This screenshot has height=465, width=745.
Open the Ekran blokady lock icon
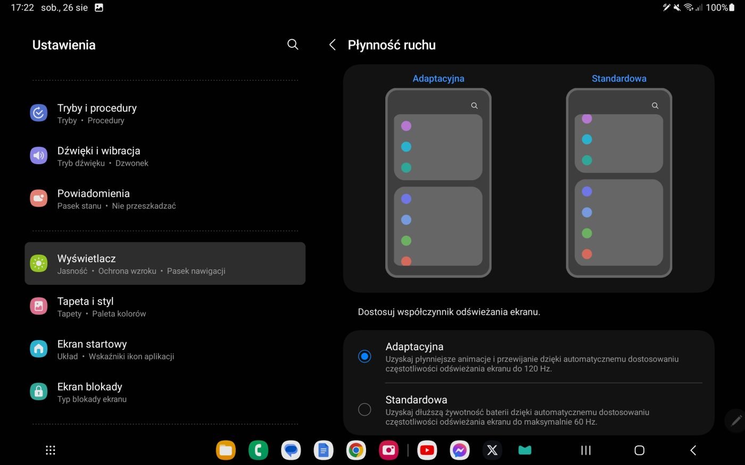tap(39, 392)
